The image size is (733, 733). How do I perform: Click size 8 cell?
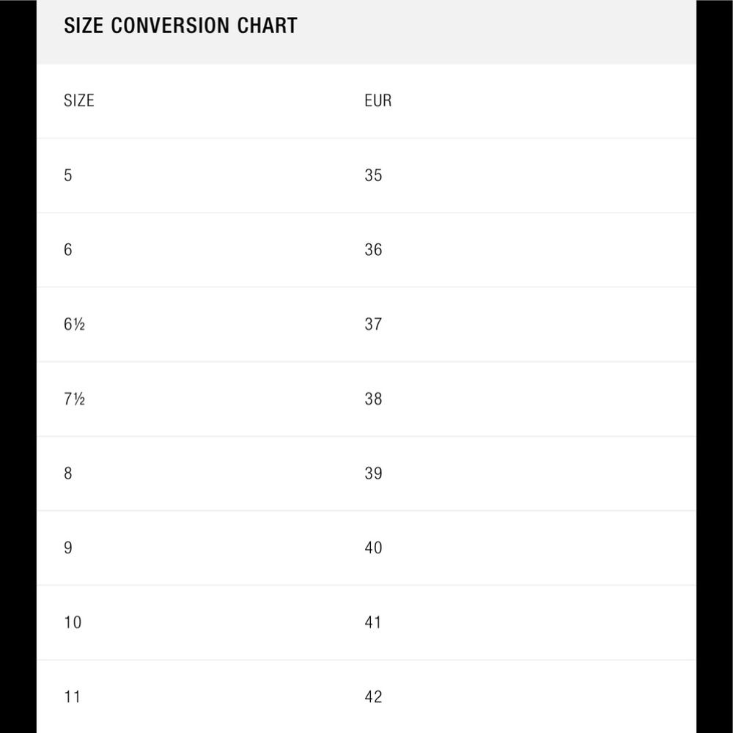[x=67, y=473]
